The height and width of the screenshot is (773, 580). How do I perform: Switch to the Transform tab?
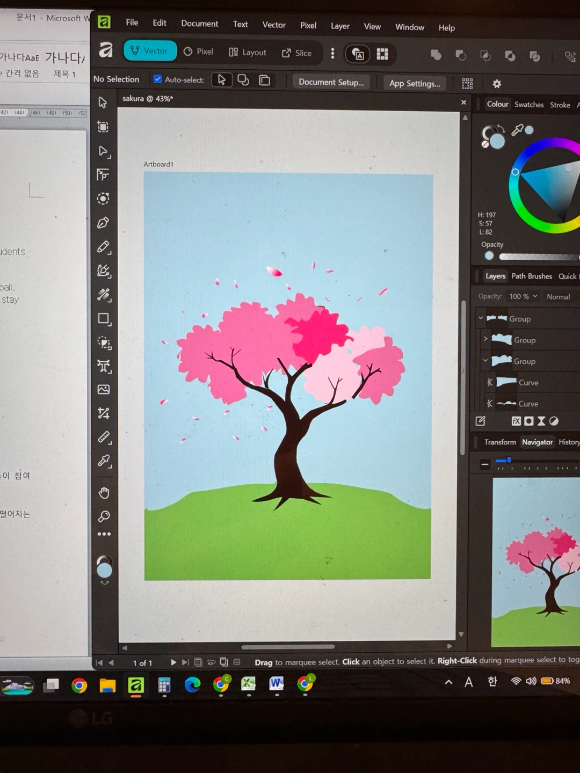pyautogui.click(x=500, y=442)
